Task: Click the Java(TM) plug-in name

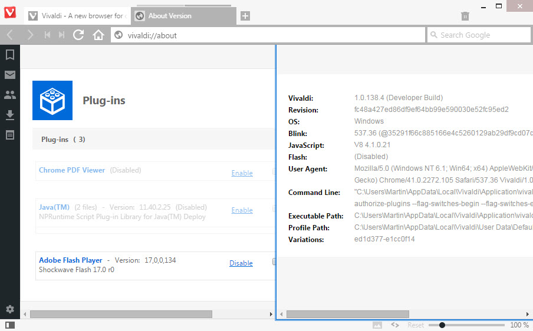Action: tap(54, 207)
